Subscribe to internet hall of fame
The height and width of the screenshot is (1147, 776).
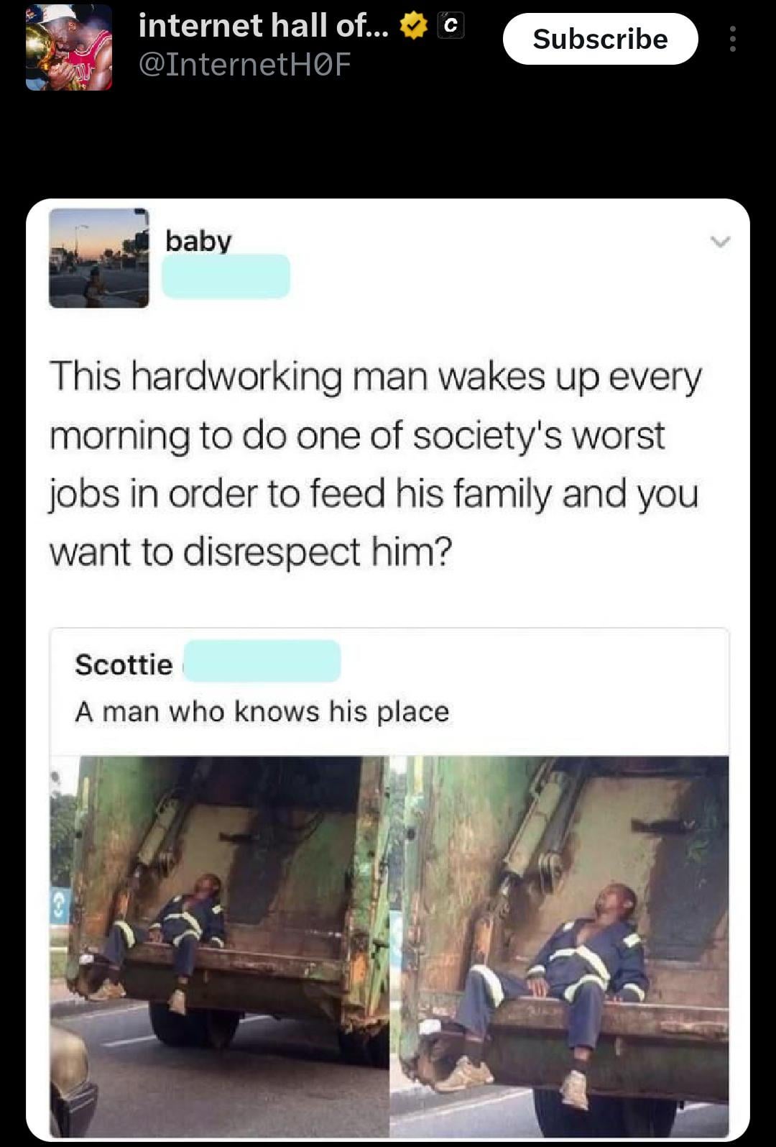600,39
